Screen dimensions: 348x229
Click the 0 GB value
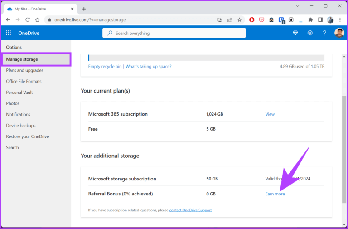point(211,194)
